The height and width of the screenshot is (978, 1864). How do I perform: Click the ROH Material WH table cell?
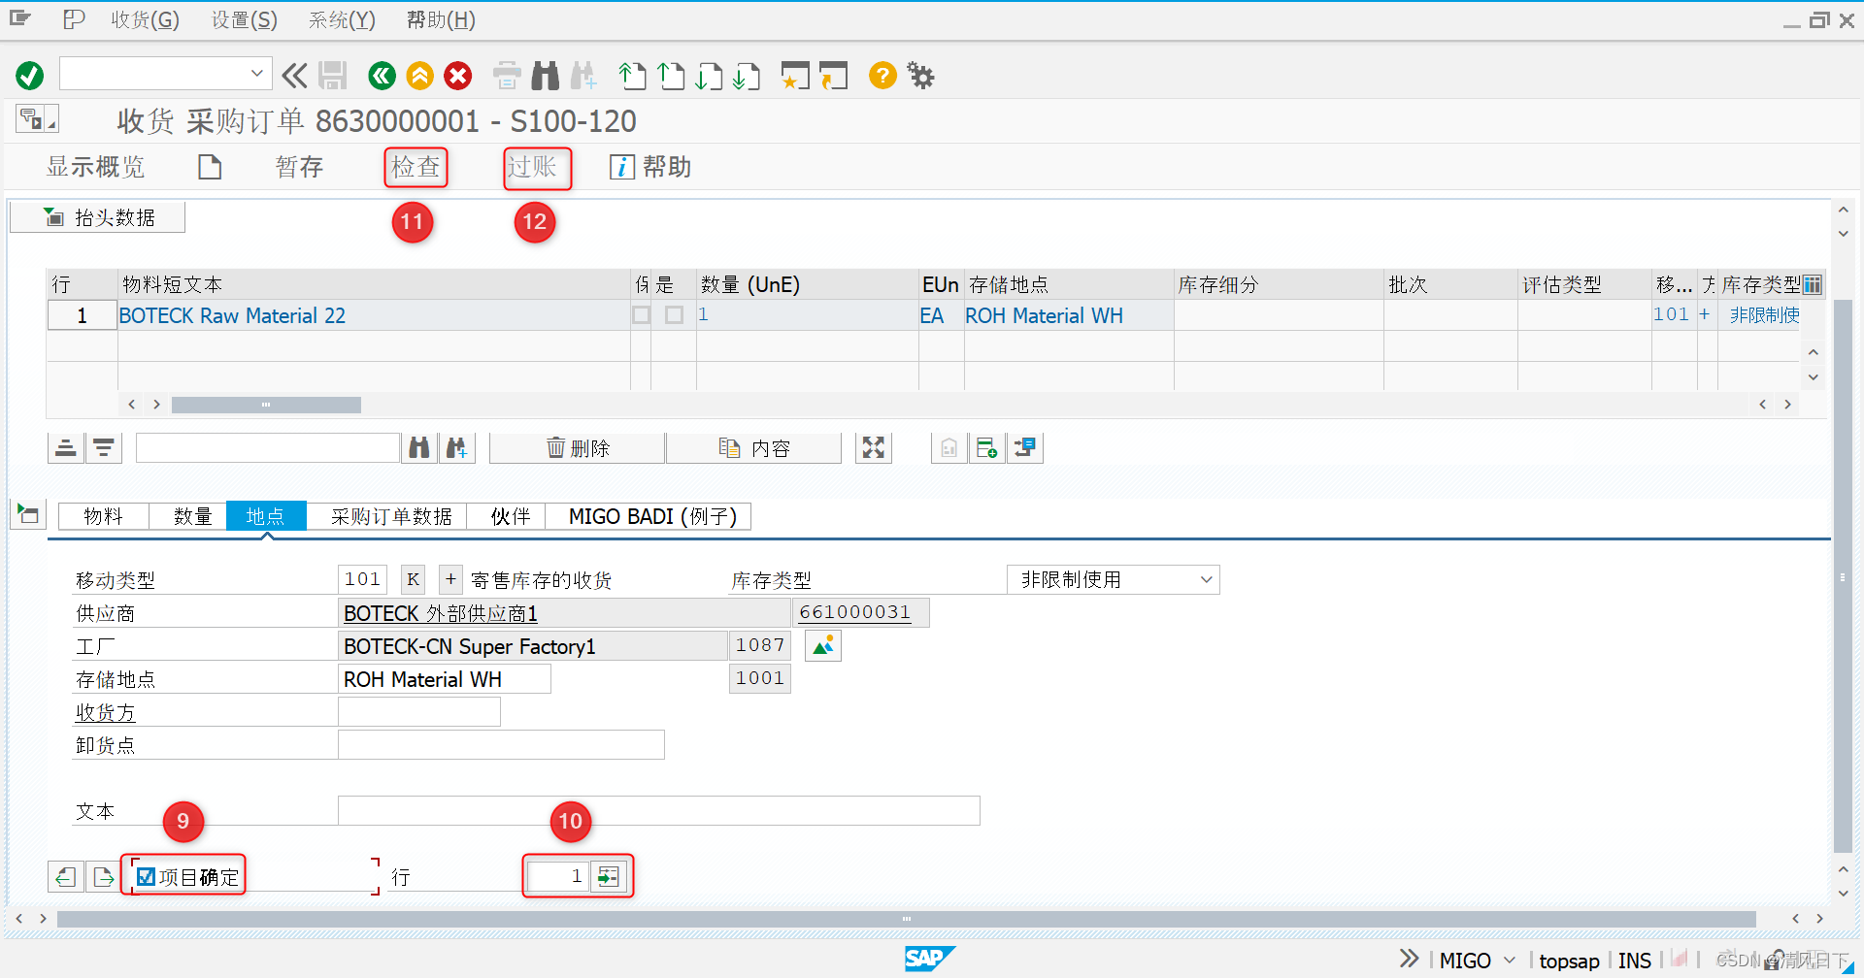tap(1068, 315)
